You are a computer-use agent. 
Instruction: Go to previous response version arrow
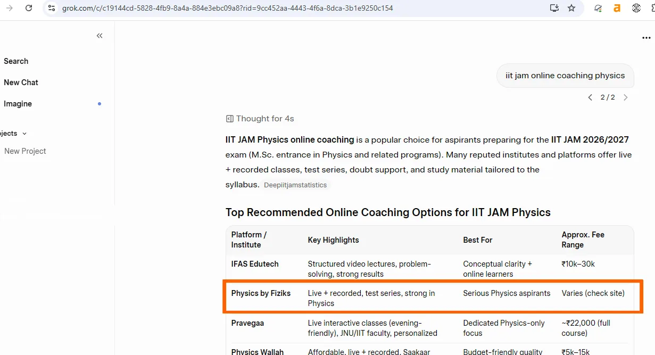click(x=590, y=97)
